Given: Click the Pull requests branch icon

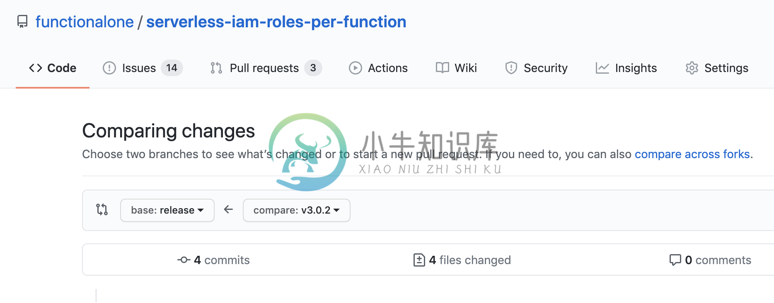Looking at the screenshot, I should pos(216,68).
